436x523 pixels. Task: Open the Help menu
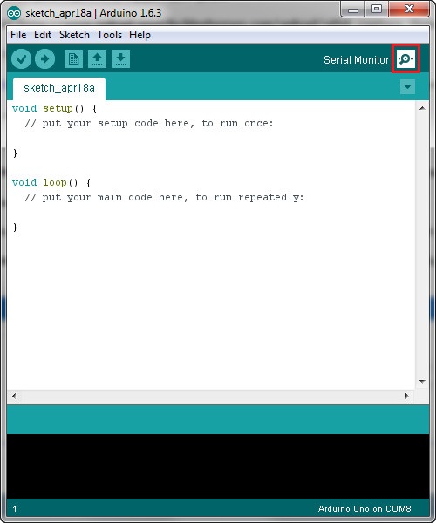[140, 35]
